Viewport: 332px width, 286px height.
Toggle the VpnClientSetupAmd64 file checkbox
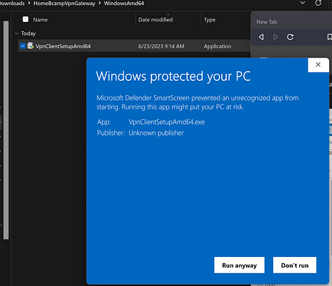[x=23, y=46]
